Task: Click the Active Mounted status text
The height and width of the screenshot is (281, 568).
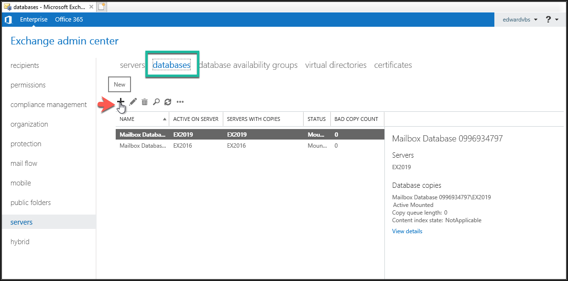Action: 413,205
